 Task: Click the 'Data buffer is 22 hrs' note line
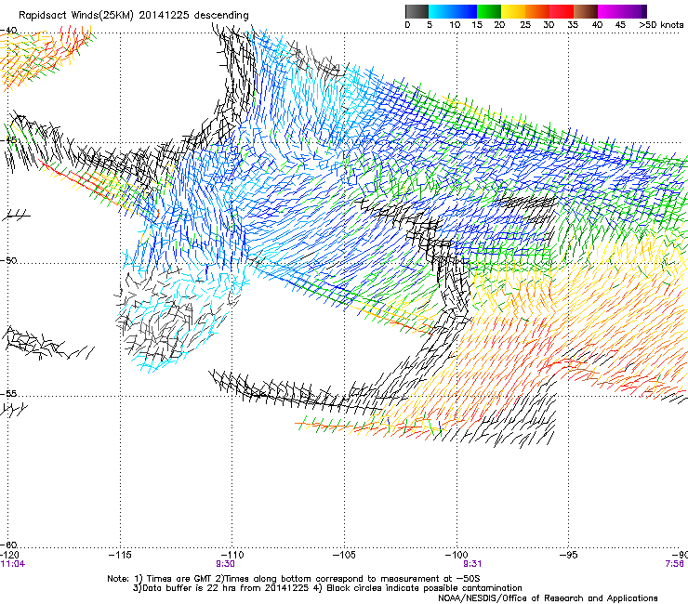pos(327,588)
